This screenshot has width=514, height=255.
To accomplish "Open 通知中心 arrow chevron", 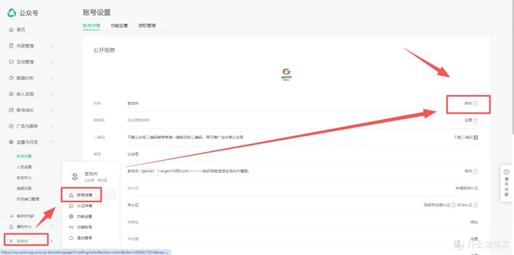I will pos(51,226).
